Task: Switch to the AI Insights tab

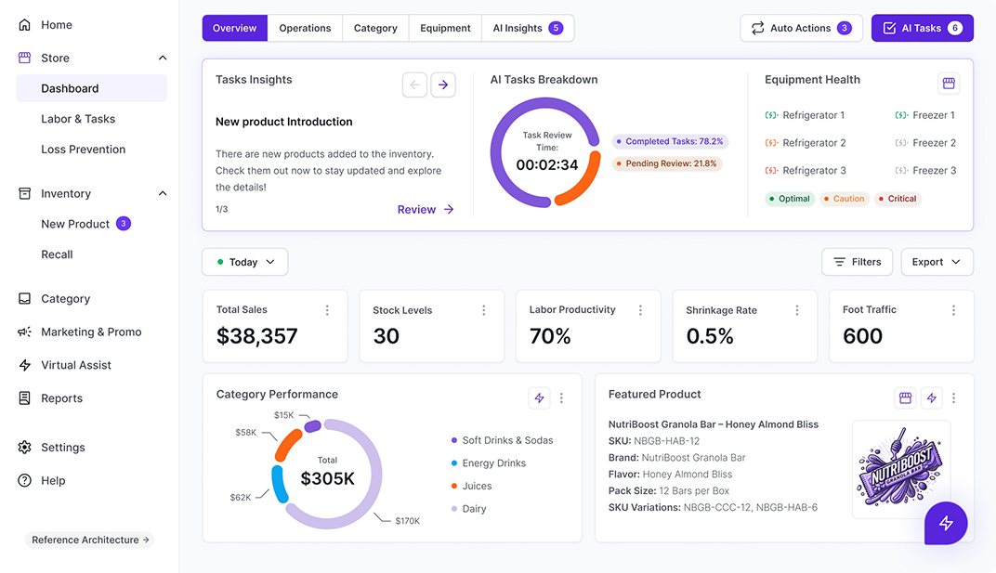Action: 528,28
